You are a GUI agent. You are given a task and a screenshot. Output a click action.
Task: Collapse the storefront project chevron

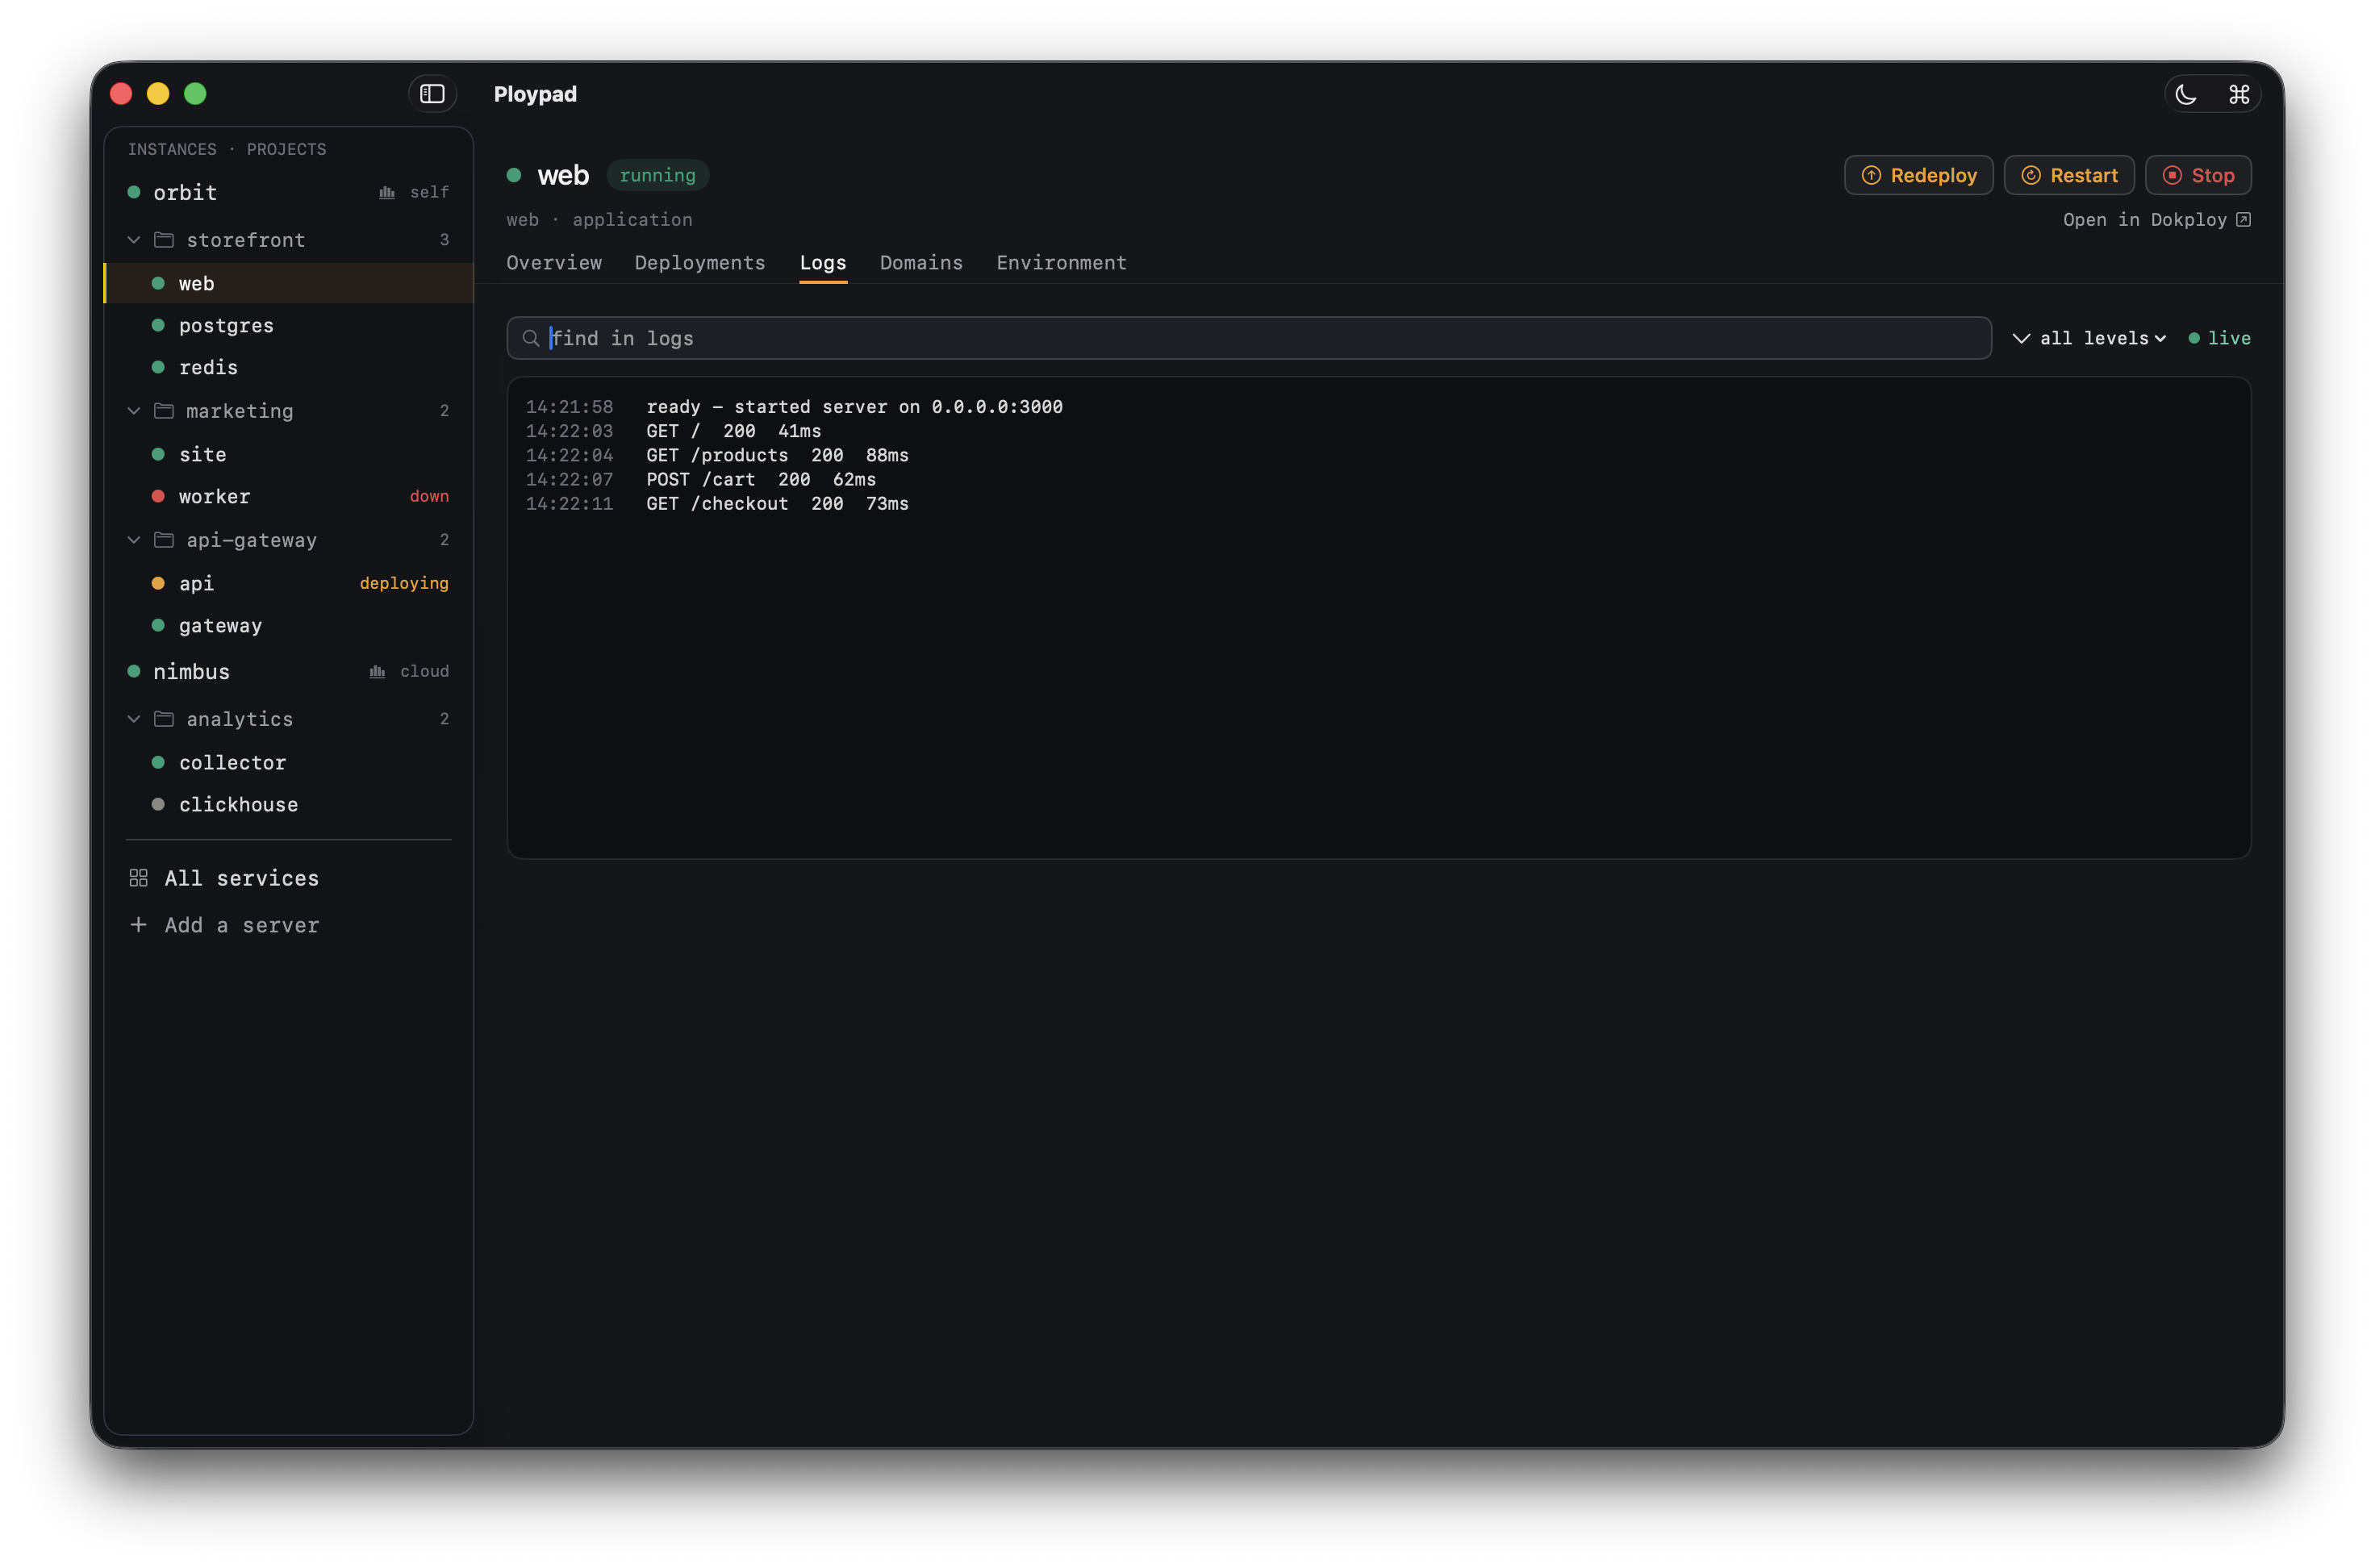click(134, 240)
